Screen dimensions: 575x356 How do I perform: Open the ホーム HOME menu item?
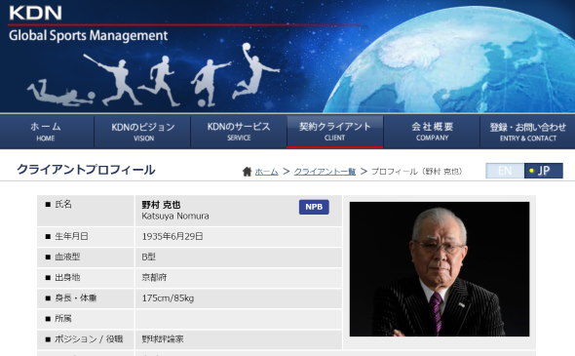pos(47,132)
